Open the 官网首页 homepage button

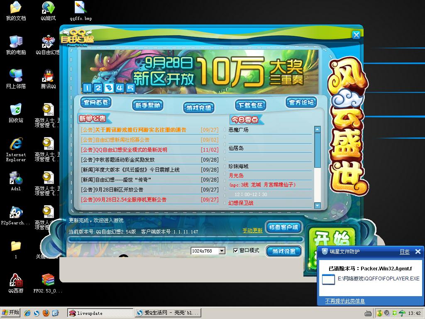[x=96, y=102]
